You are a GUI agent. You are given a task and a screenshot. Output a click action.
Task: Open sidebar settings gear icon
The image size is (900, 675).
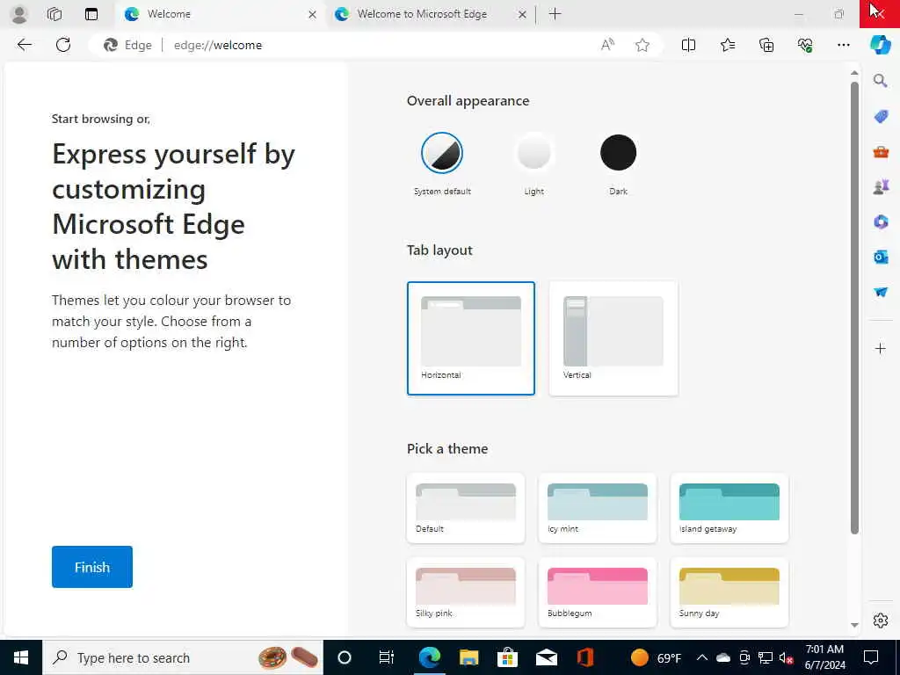(881, 621)
